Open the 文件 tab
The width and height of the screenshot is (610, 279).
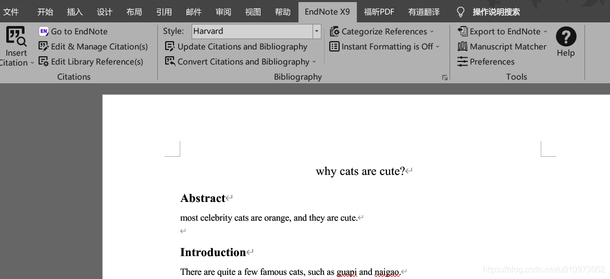(11, 12)
